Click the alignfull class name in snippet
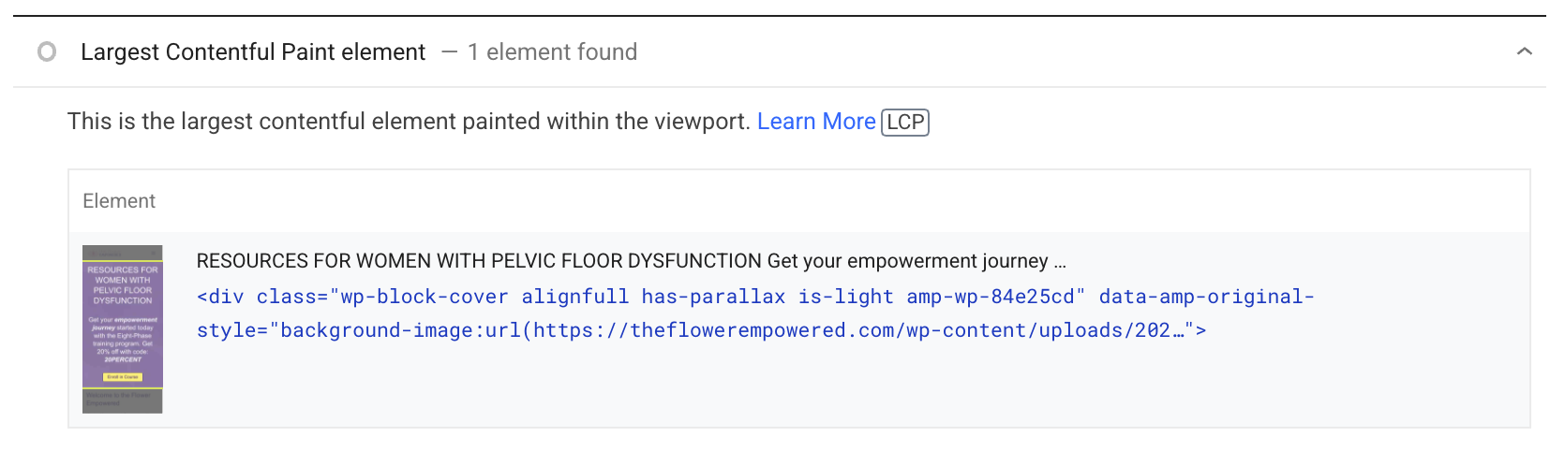The height and width of the screenshot is (451, 1565). (x=575, y=297)
